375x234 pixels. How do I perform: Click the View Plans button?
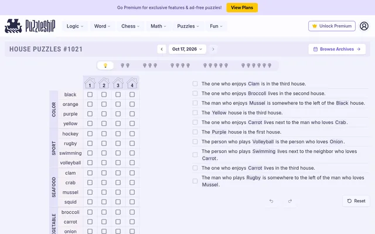pyautogui.click(x=242, y=8)
